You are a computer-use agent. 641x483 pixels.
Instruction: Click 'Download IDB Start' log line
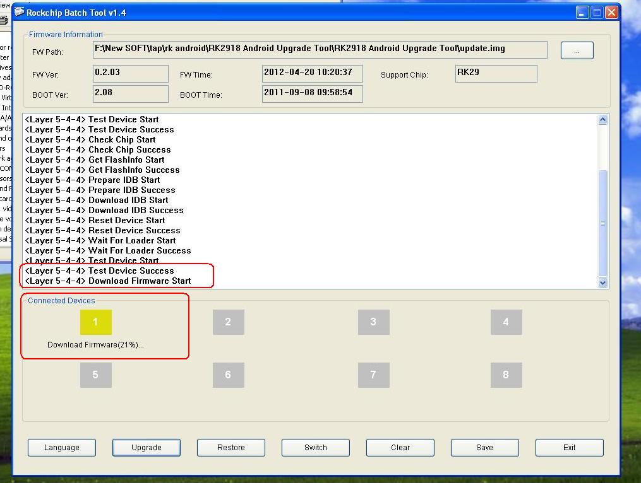pos(97,200)
